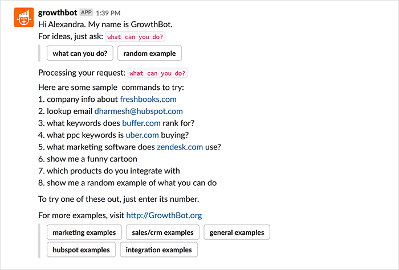Open the freshbooks.com link
The width and height of the screenshot is (399, 270).
tap(148, 99)
